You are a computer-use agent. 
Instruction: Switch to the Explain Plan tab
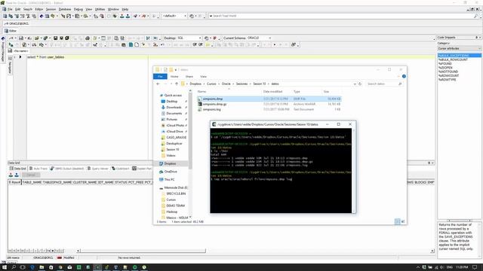click(x=142, y=169)
